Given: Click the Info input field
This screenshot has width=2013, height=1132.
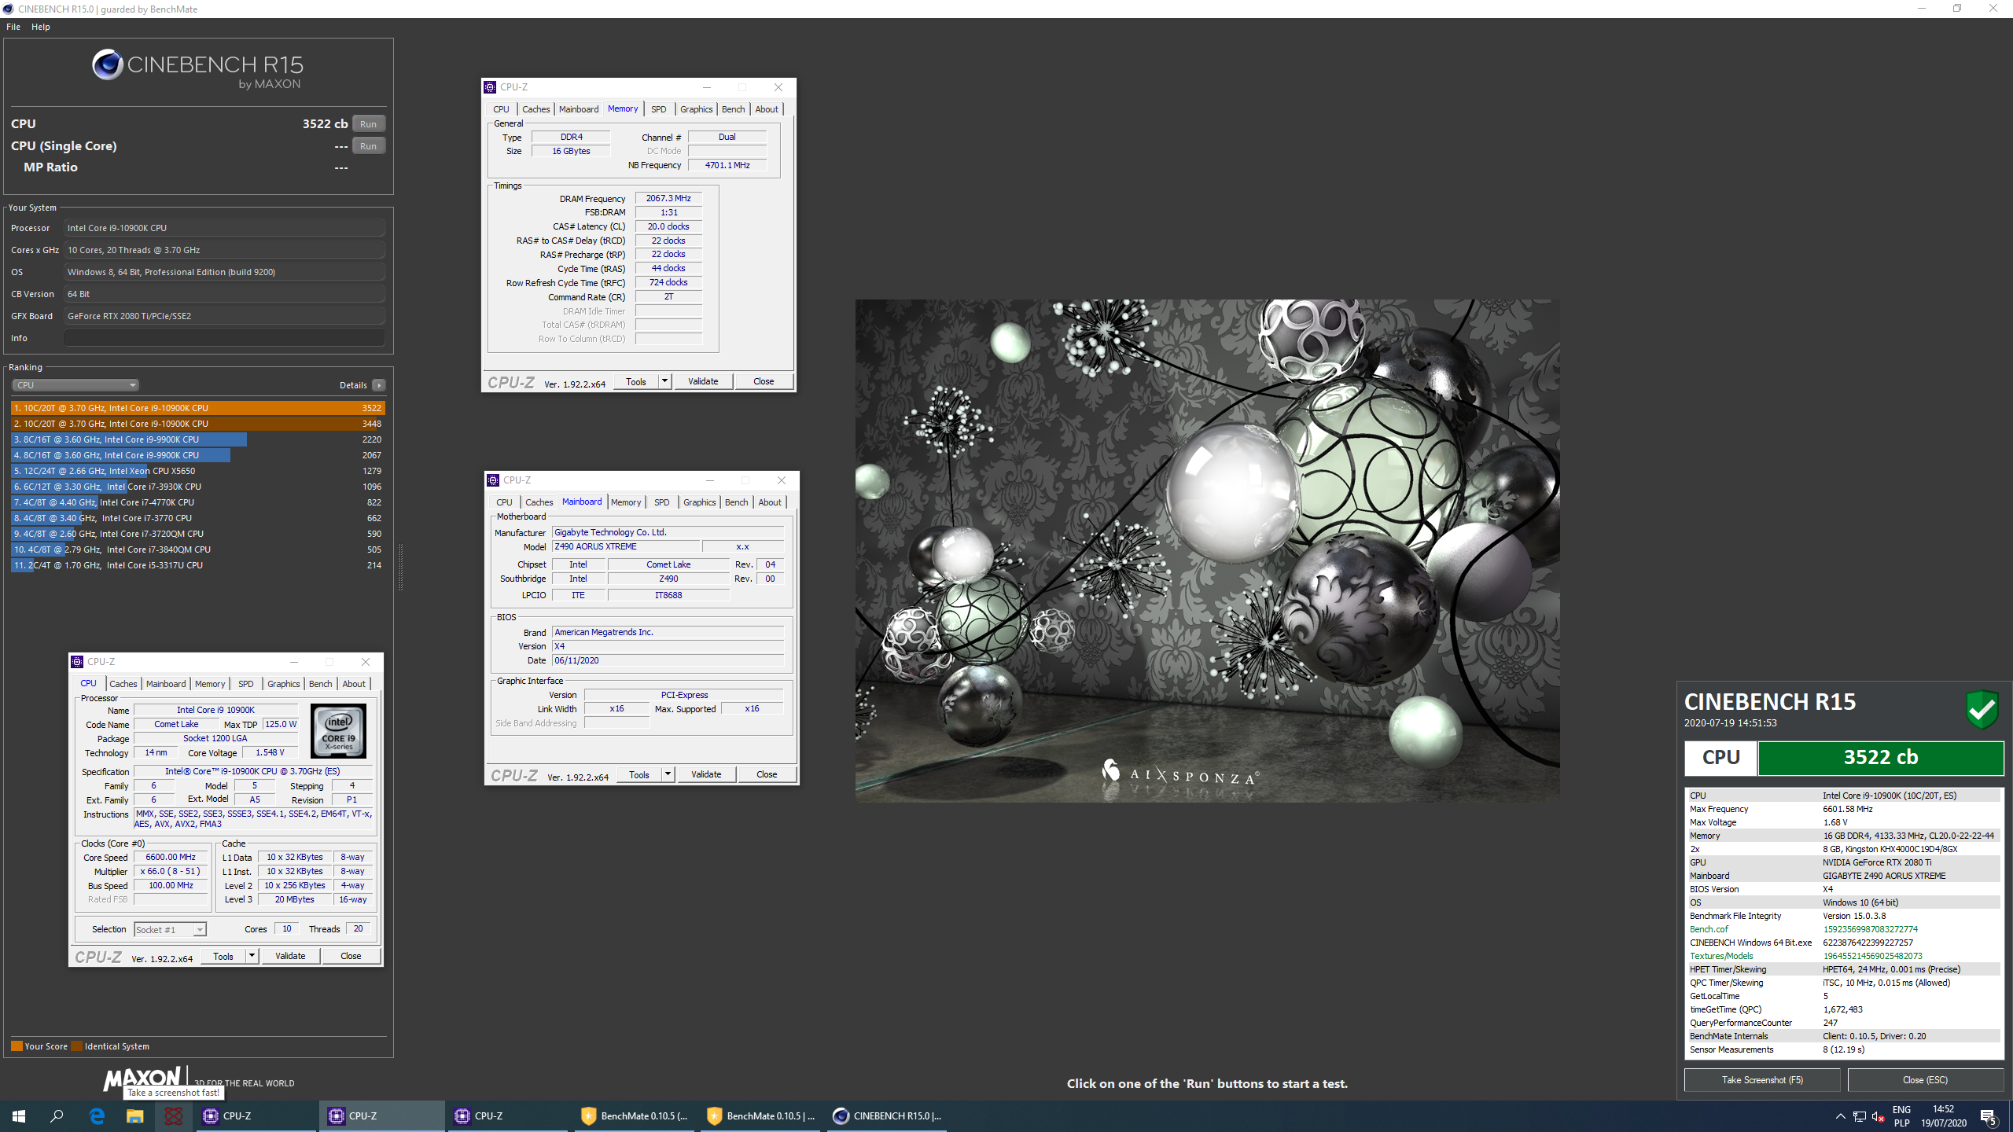Looking at the screenshot, I should (225, 338).
